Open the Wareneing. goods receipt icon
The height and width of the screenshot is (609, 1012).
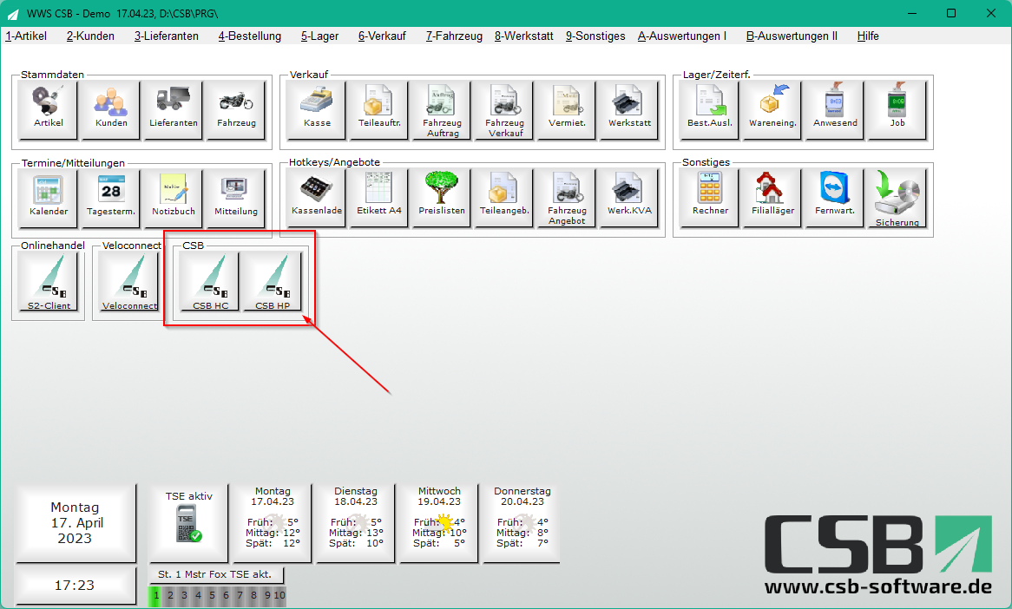pyautogui.click(x=772, y=109)
